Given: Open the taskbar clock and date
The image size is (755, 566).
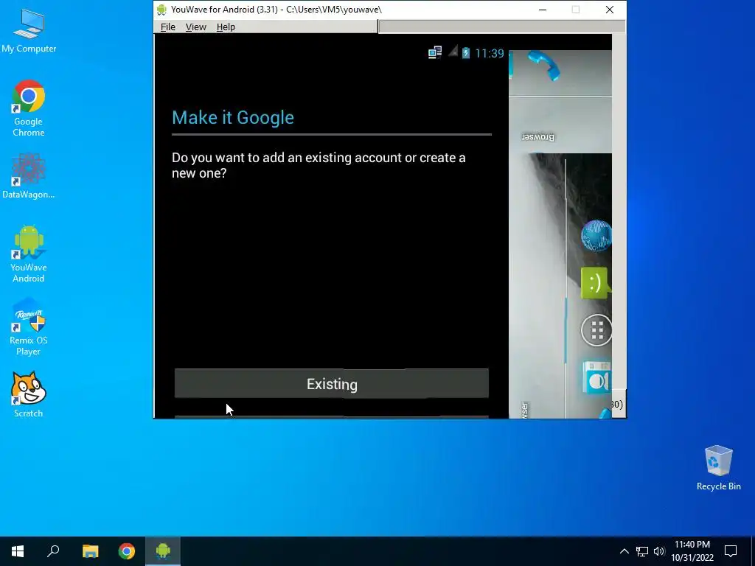Looking at the screenshot, I should pyautogui.click(x=692, y=551).
